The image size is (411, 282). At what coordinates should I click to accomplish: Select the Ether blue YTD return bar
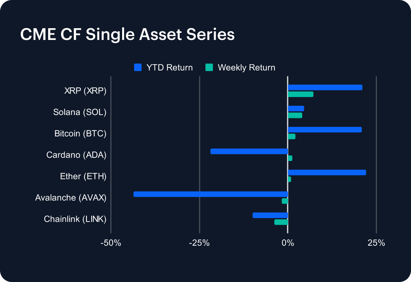pos(327,172)
